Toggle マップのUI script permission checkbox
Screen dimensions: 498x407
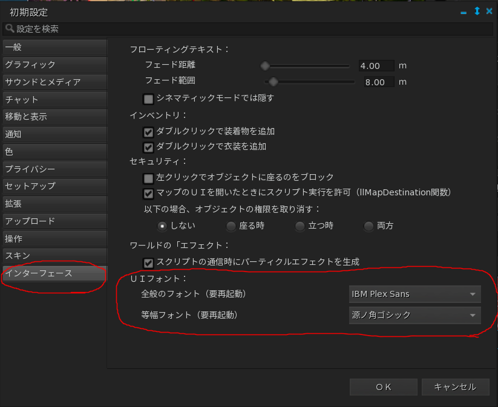click(x=148, y=194)
